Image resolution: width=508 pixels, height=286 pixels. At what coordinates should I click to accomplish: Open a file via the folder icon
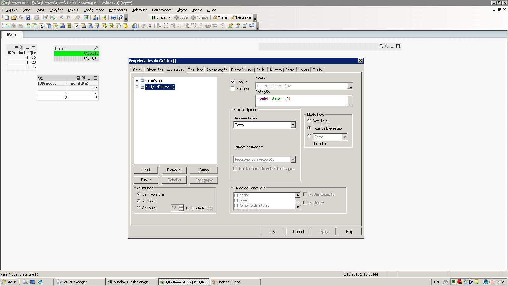pyautogui.click(x=14, y=18)
